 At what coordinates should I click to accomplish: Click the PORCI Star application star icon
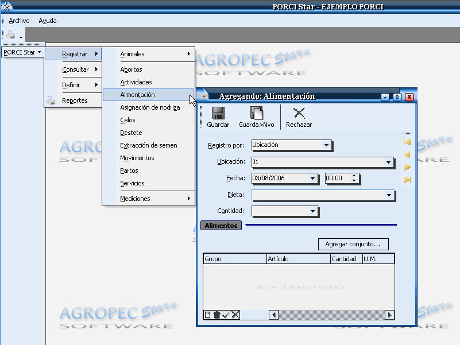coord(6,6)
